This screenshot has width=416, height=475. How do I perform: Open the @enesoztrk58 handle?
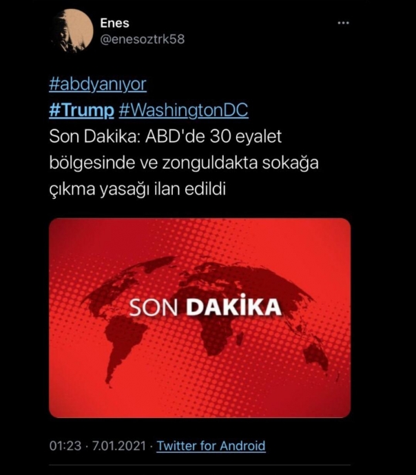(142, 40)
